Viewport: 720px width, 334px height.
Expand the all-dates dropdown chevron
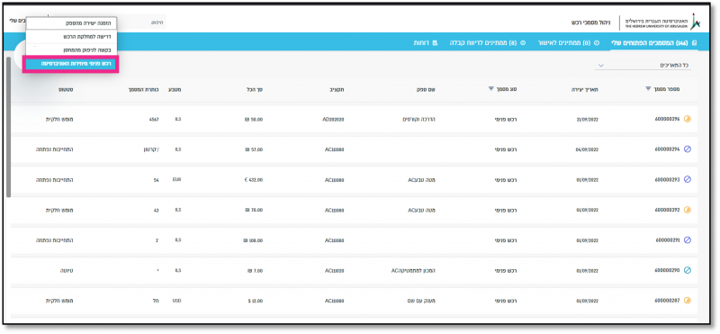click(x=600, y=66)
